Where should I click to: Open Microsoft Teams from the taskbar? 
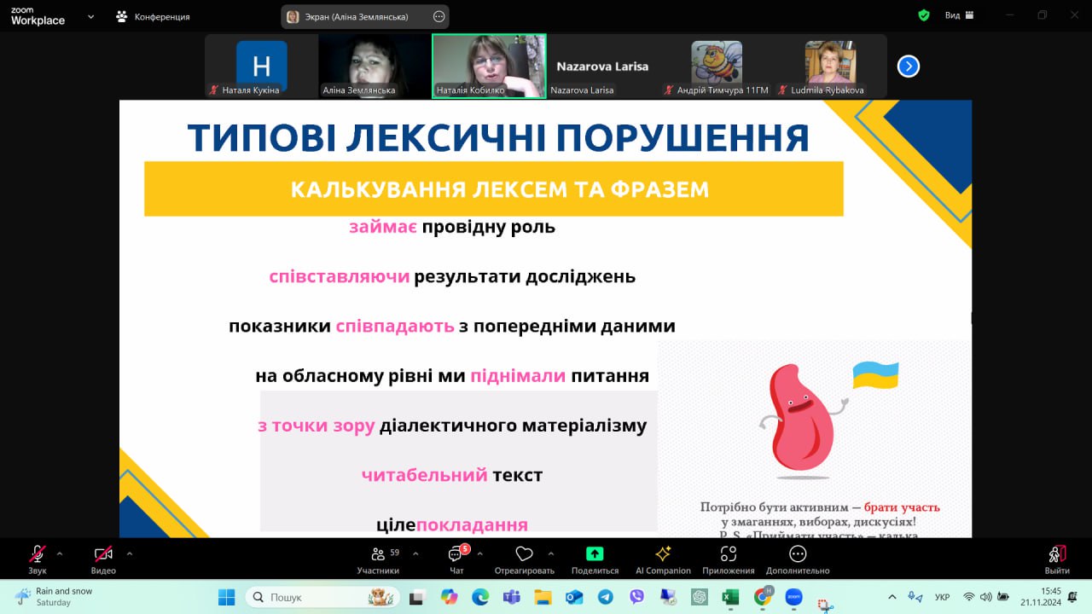coord(511,597)
